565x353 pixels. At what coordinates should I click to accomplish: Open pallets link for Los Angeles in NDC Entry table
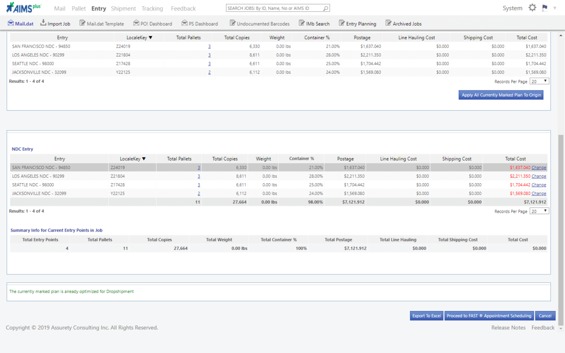(199, 176)
